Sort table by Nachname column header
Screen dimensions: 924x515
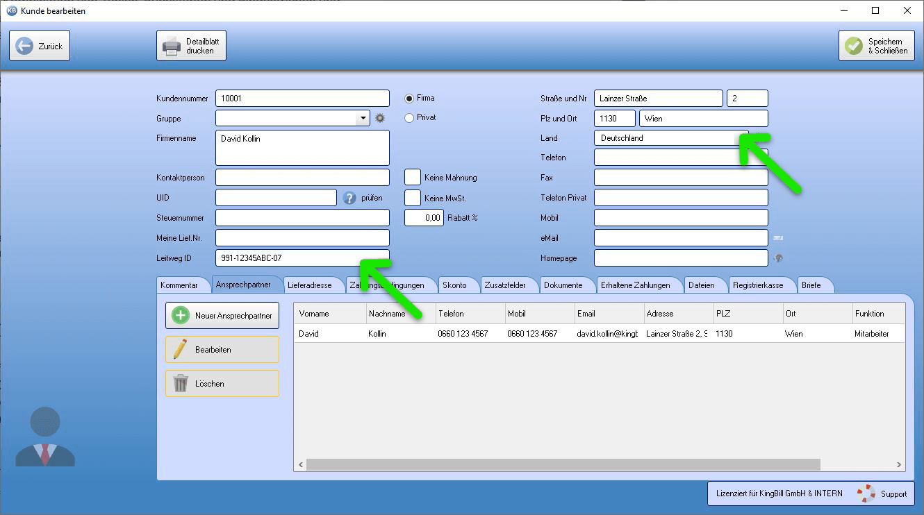click(402, 314)
